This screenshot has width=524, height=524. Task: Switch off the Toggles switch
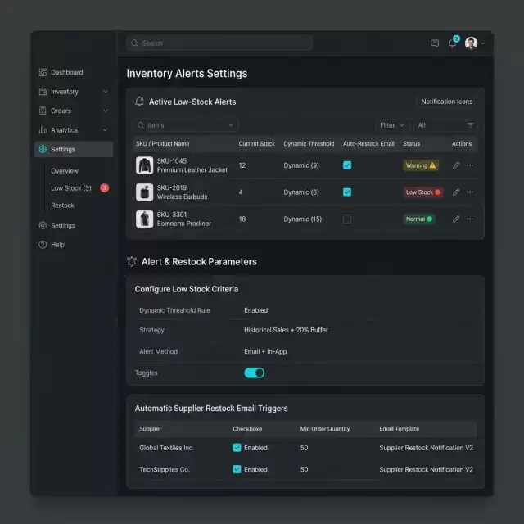[255, 373]
